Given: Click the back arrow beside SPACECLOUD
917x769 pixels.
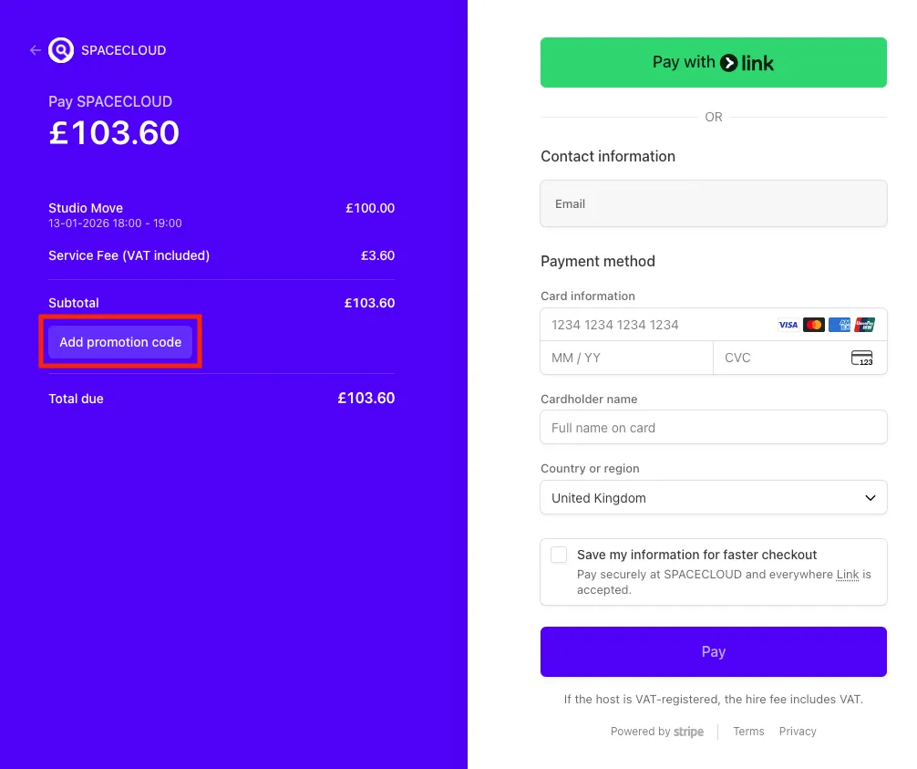Looking at the screenshot, I should point(35,50).
